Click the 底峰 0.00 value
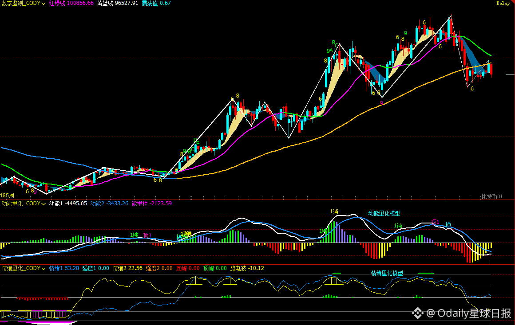The image size is (515, 325). coord(187,268)
